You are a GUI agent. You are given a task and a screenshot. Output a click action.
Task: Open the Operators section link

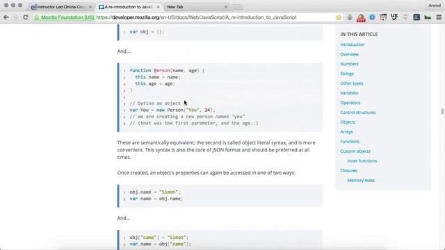(350, 103)
